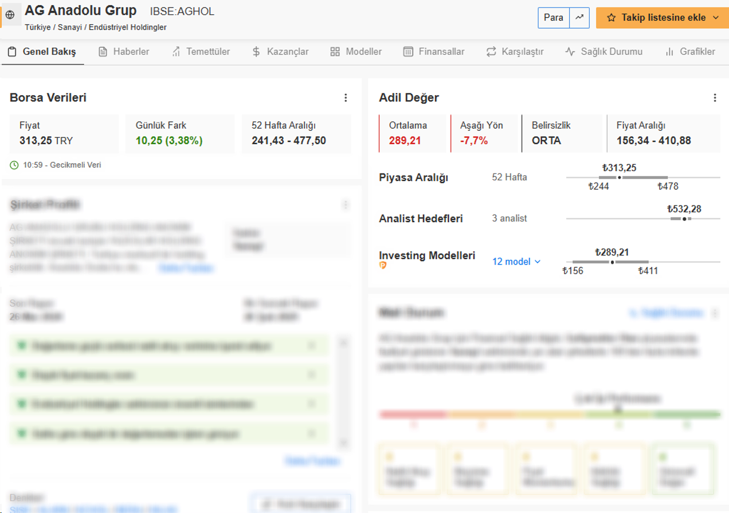Open the Genel Bakış tab
This screenshot has width=729, height=513.
point(42,52)
